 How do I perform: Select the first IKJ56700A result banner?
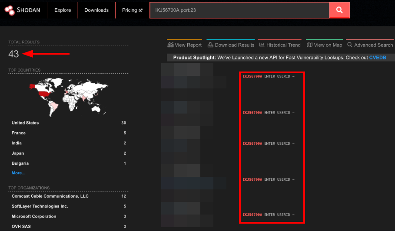pos(268,77)
